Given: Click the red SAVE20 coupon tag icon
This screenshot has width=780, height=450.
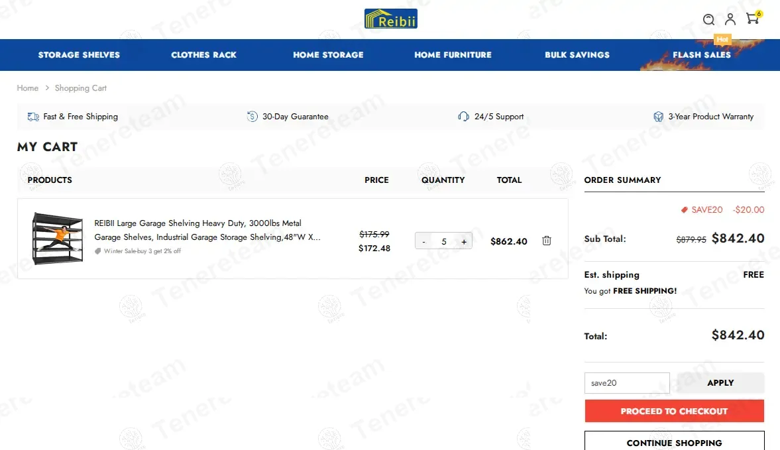Looking at the screenshot, I should point(685,210).
